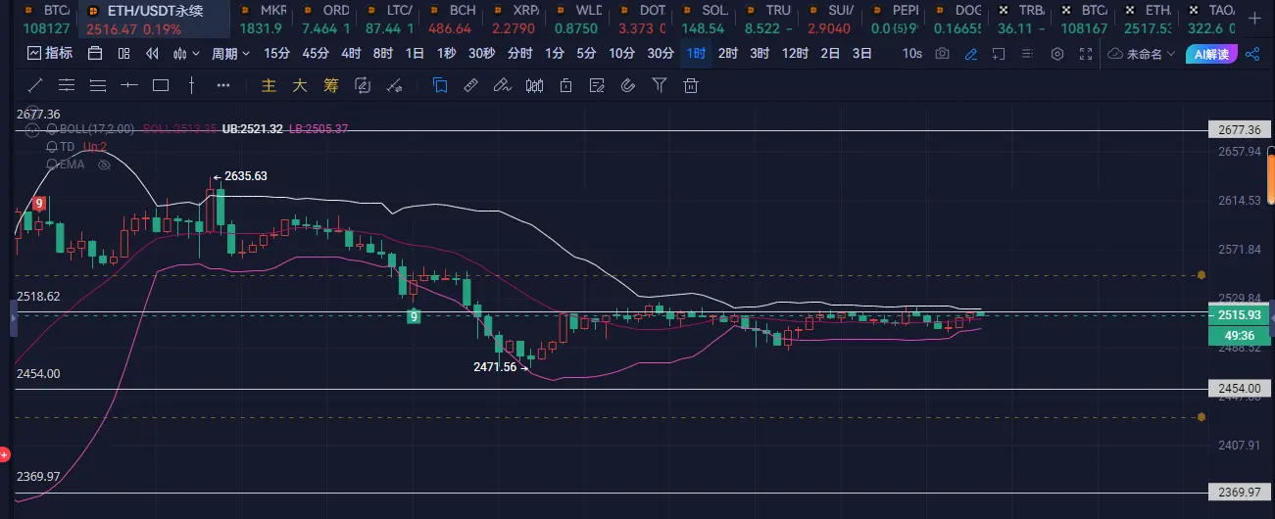Screen dimensions: 1275x519
Task: Switch to the 30分 timeframe
Action: 661,54
